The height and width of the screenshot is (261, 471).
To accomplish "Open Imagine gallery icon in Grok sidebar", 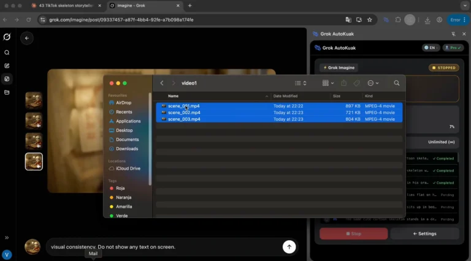I will 7,79.
